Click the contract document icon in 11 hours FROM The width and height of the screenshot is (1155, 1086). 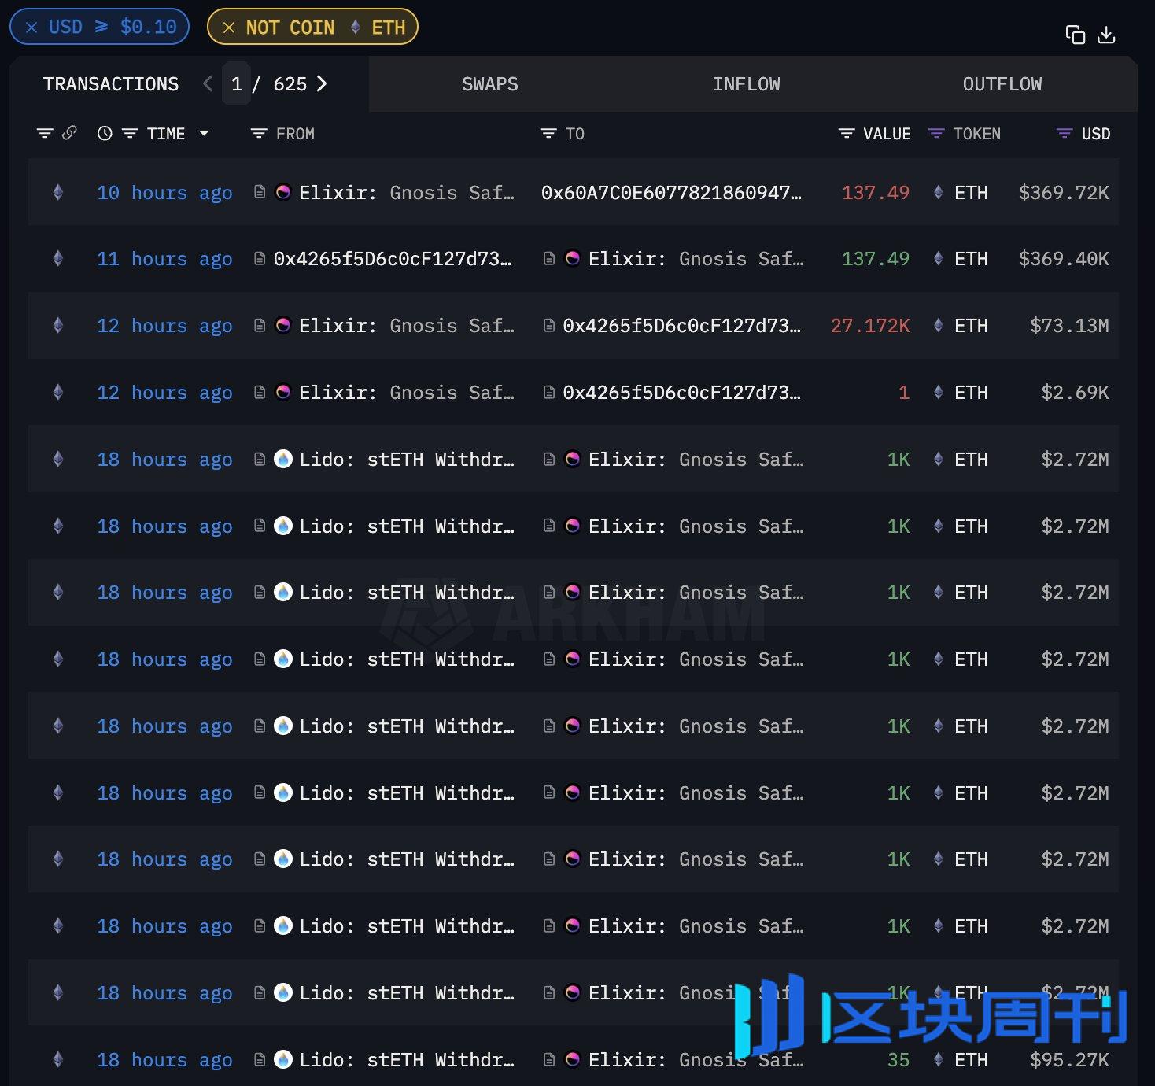click(260, 258)
